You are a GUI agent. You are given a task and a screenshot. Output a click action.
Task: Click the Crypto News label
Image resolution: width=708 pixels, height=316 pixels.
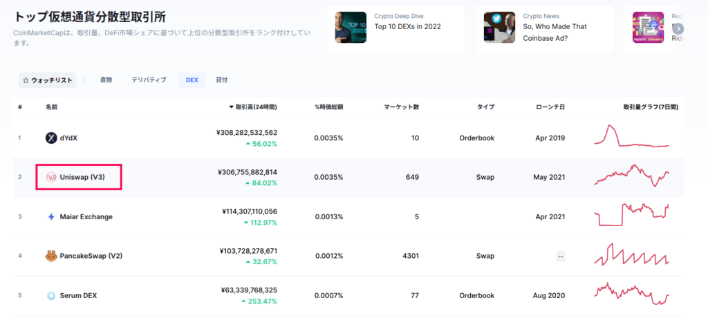540,16
